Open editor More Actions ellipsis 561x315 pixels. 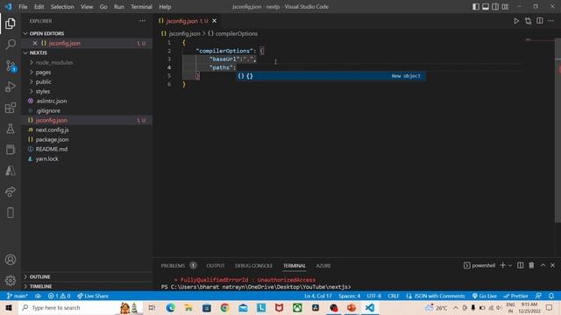pyautogui.click(x=551, y=21)
